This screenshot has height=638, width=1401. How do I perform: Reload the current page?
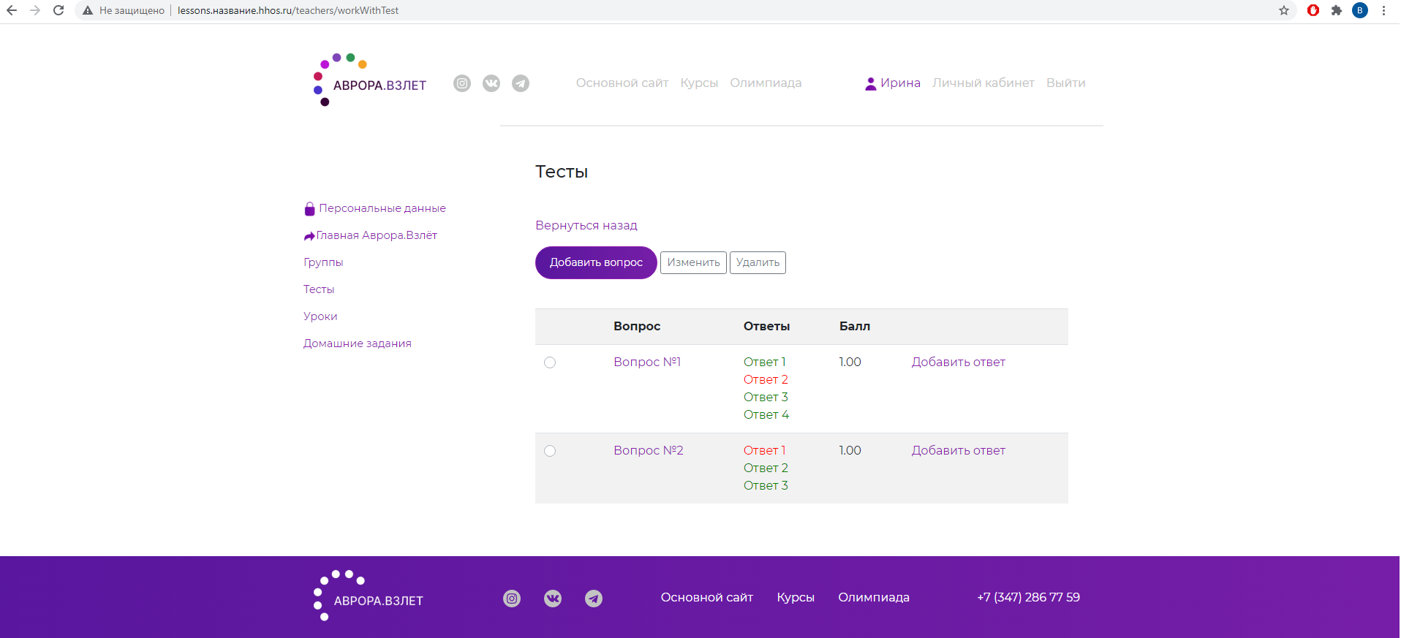pyautogui.click(x=58, y=10)
